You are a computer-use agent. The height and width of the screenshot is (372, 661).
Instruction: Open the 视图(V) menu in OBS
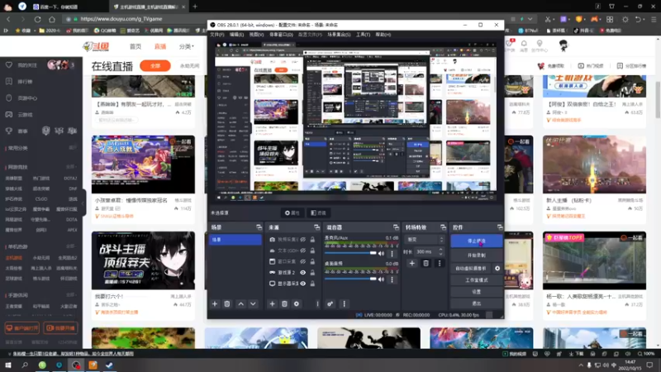pyautogui.click(x=256, y=35)
